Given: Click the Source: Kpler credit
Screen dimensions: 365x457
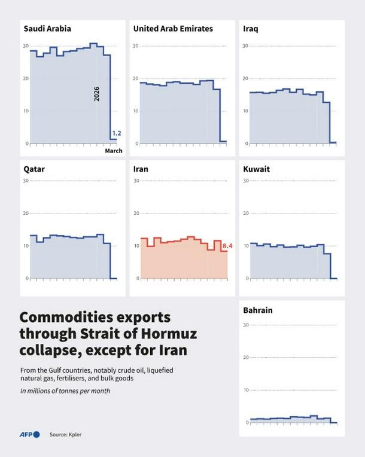Looking at the screenshot, I should [65, 435].
